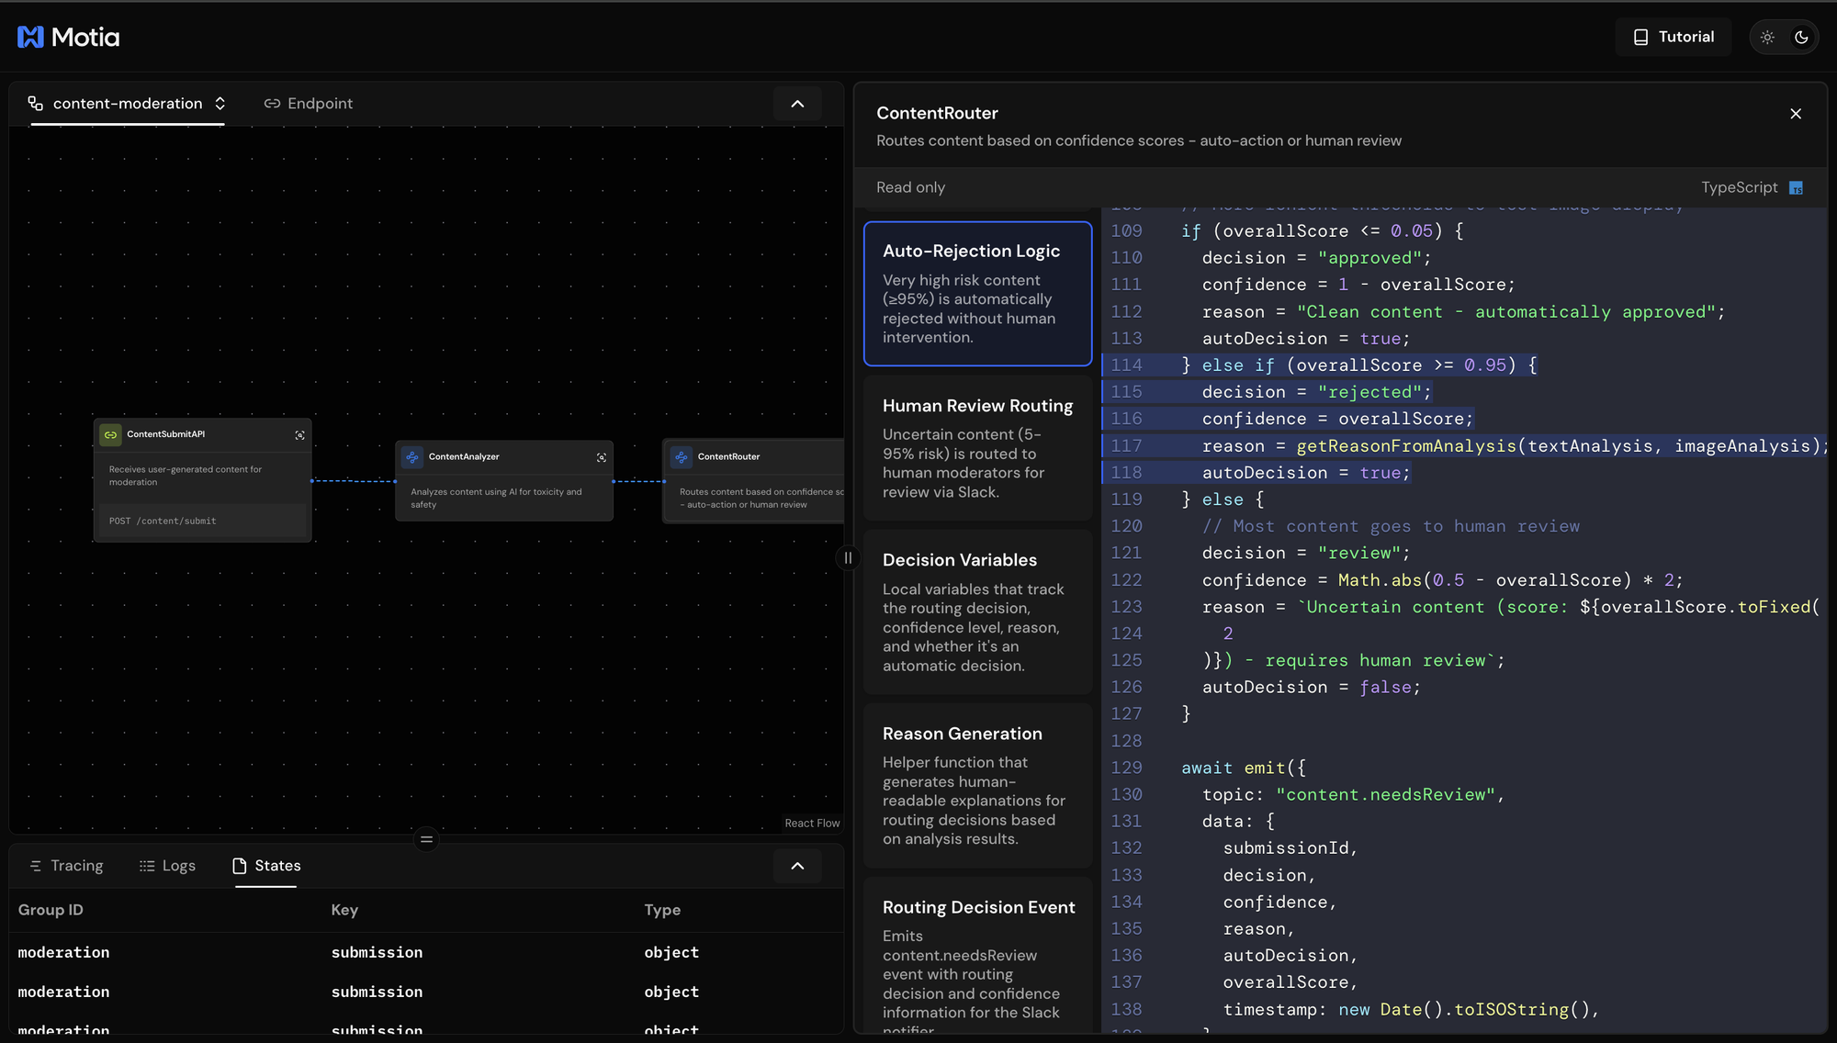Click the TypeScript language icon
The height and width of the screenshot is (1043, 1837).
point(1796,188)
